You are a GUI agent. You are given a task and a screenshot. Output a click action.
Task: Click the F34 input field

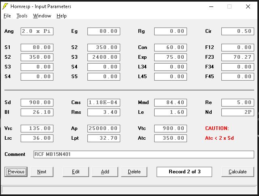pyautogui.click(x=238, y=67)
